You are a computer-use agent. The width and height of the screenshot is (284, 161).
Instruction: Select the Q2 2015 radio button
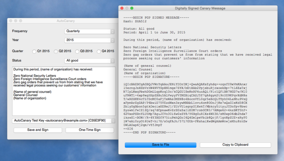[56, 52]
